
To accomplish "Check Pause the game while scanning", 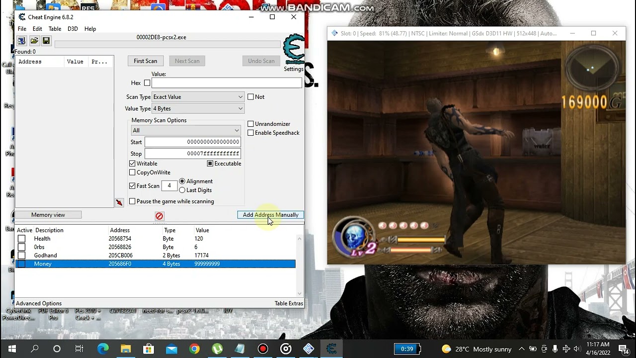I will pos(132,201).
